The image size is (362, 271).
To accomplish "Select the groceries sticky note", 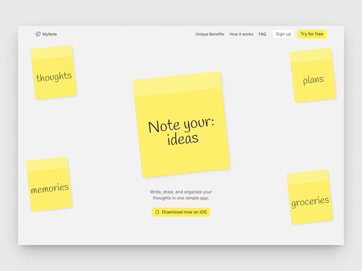I will click(310, 197).
